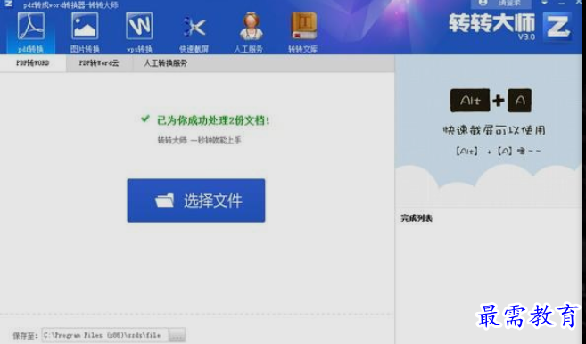Open 人工服务 manual service
The width and height of the screenshot is (586, 344).
248,32
